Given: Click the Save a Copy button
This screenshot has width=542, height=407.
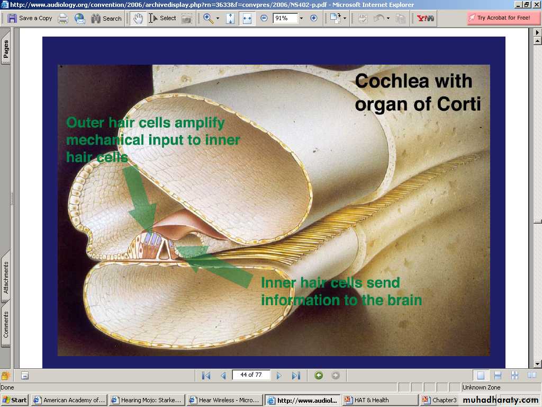Looking at the screenshot, I should coord(30,18).
